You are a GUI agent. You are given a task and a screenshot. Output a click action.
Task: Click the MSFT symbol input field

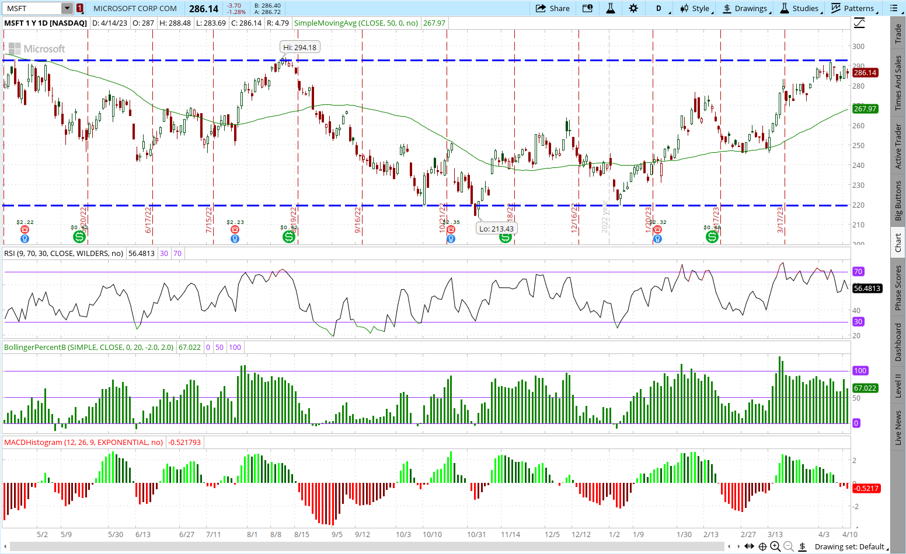(x=32, y=8)
